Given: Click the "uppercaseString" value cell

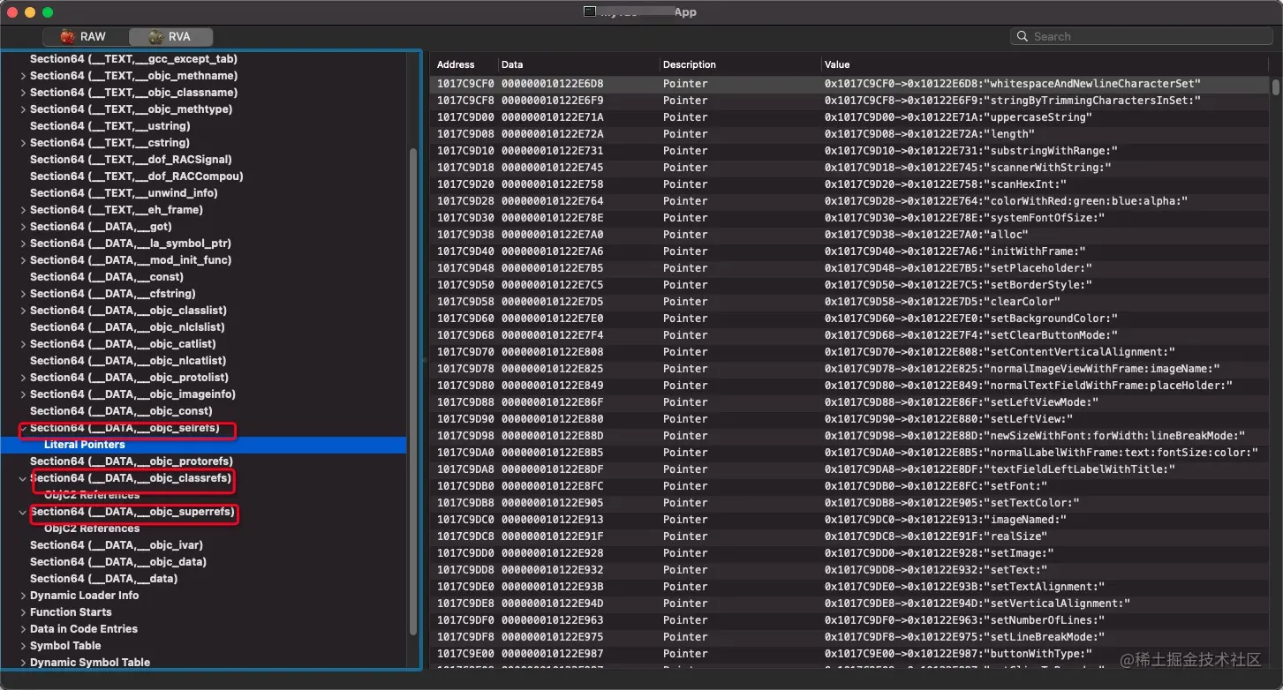Looking at the screenshot, I should coord(958,117).
